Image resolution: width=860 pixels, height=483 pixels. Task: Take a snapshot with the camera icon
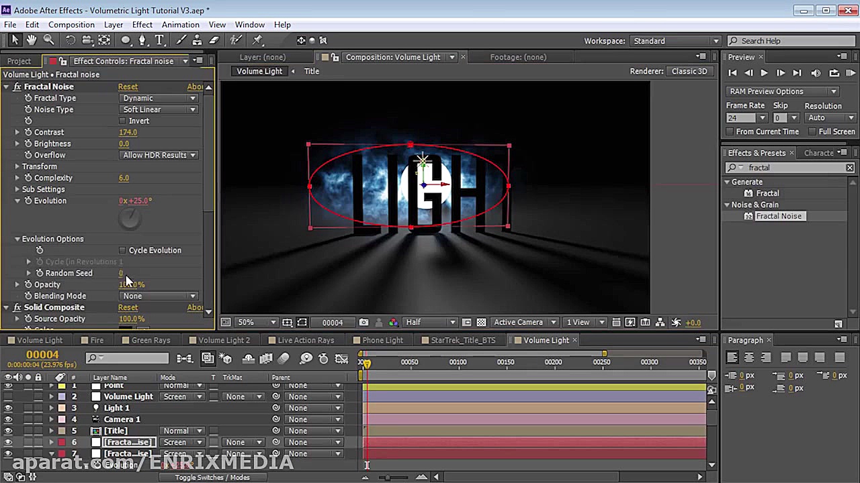click(363, 323)
